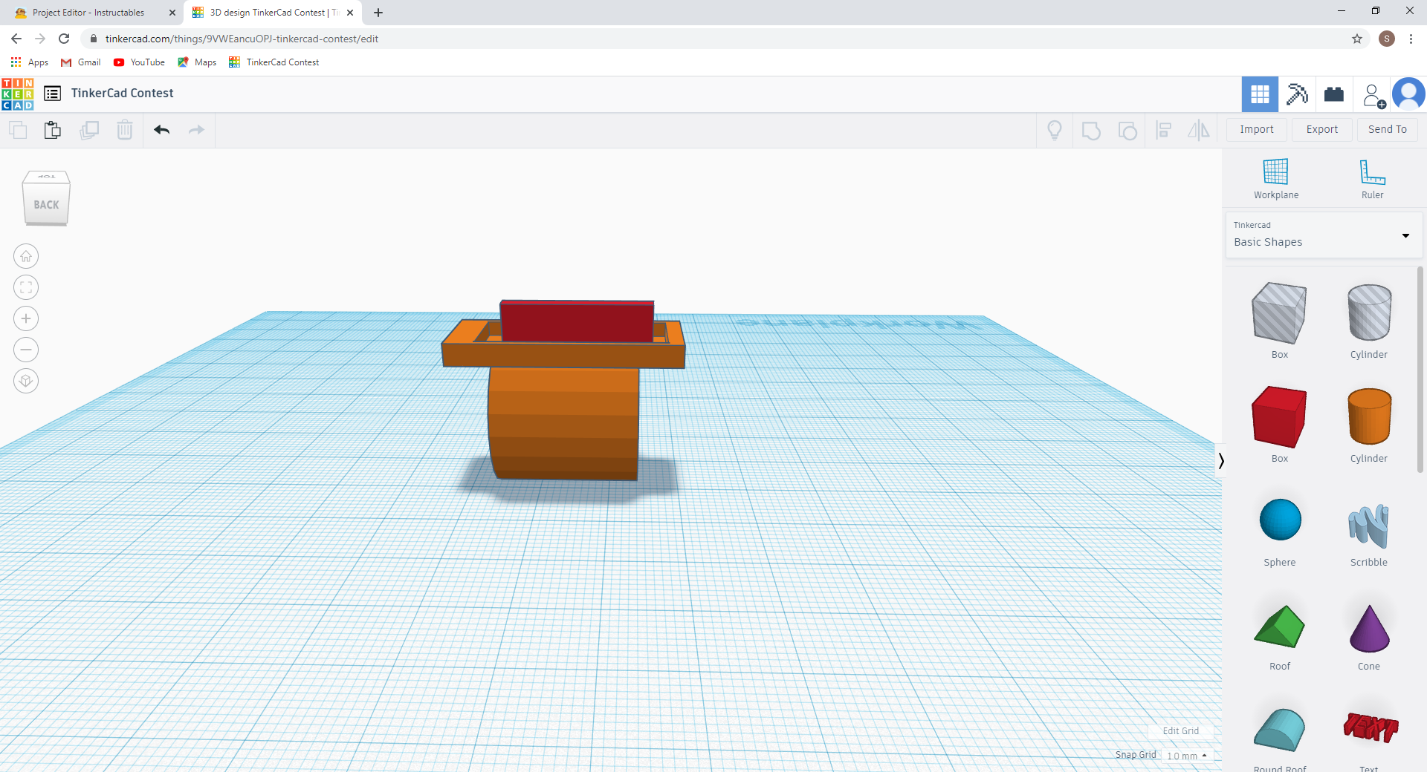Click the Edit Grid button

coord(1181,730)
